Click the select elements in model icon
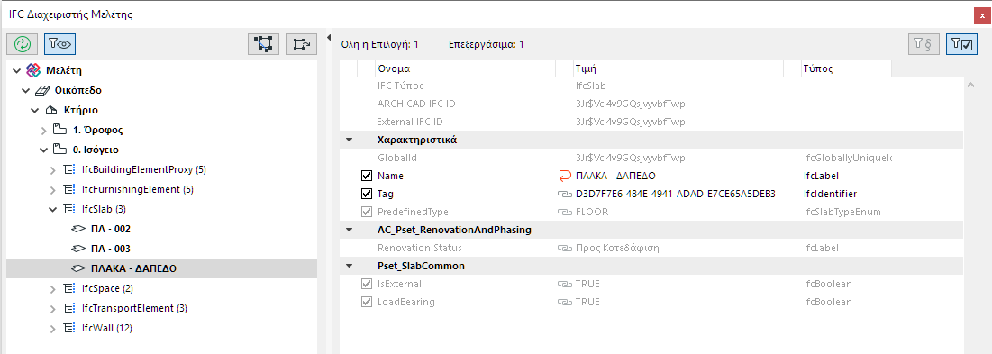 [x=264, y=43]
